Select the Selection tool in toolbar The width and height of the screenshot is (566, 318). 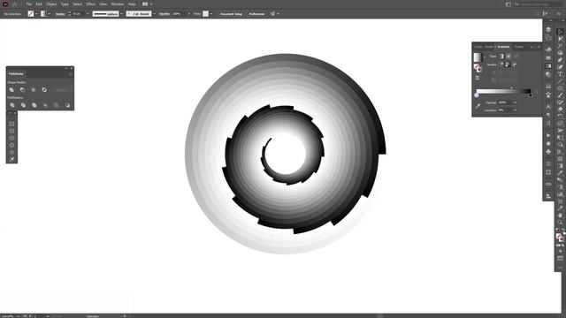click(x=560, y=32)
